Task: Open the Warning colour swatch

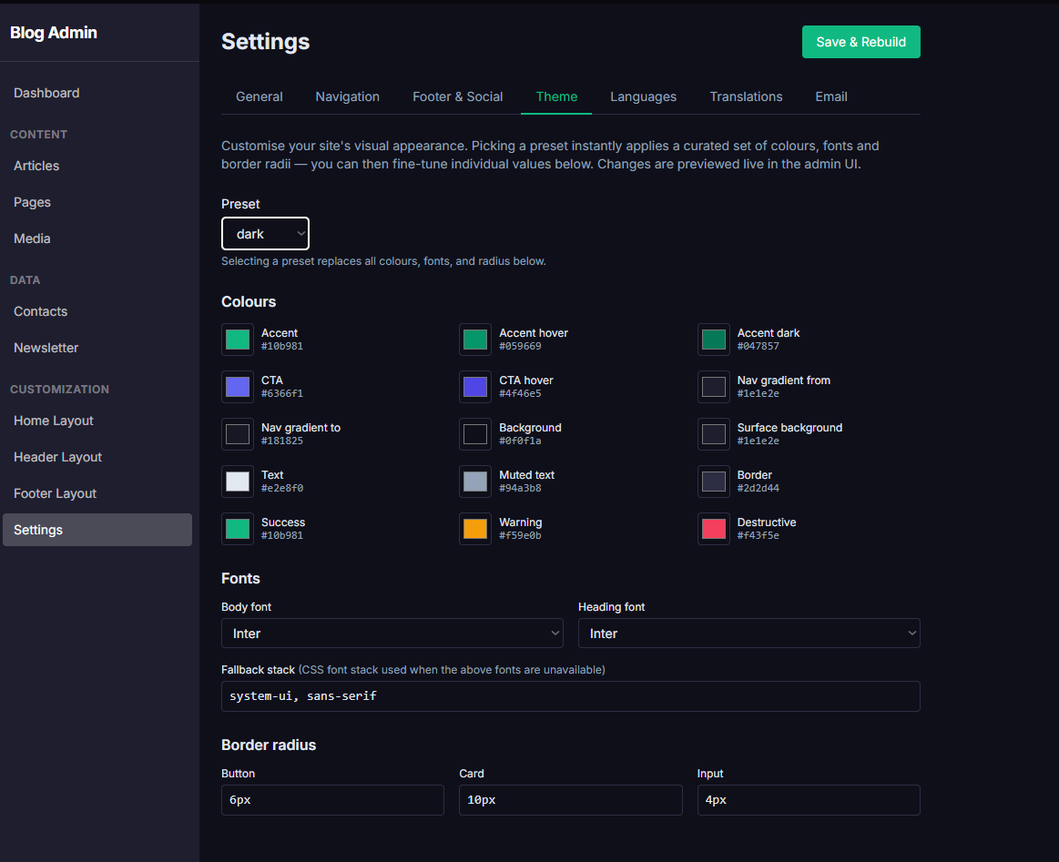Action: (475, 529)
